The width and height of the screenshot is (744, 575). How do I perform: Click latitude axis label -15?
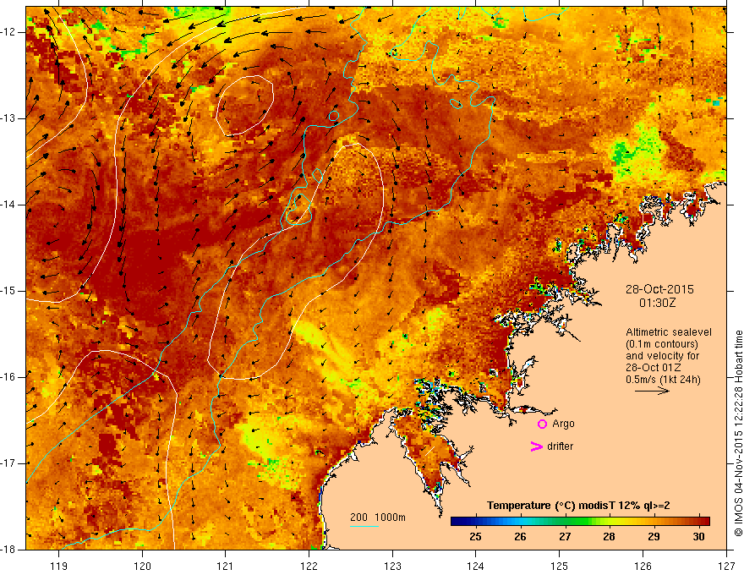coord(9,291)
